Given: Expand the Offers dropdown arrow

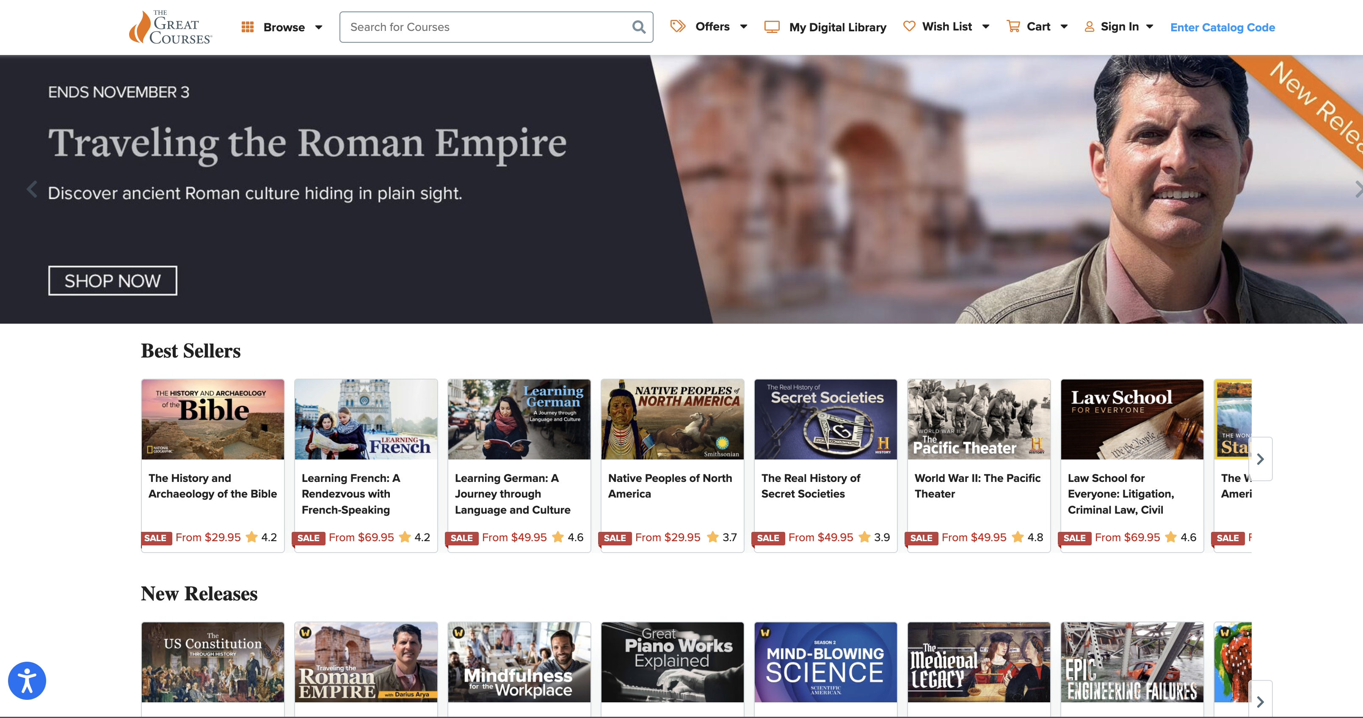Looking at the screenshot, I should point(743,26).
